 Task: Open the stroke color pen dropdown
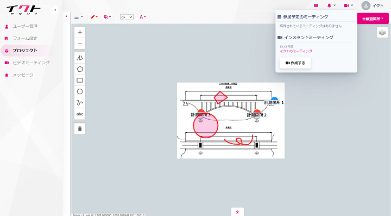[94, 17]
